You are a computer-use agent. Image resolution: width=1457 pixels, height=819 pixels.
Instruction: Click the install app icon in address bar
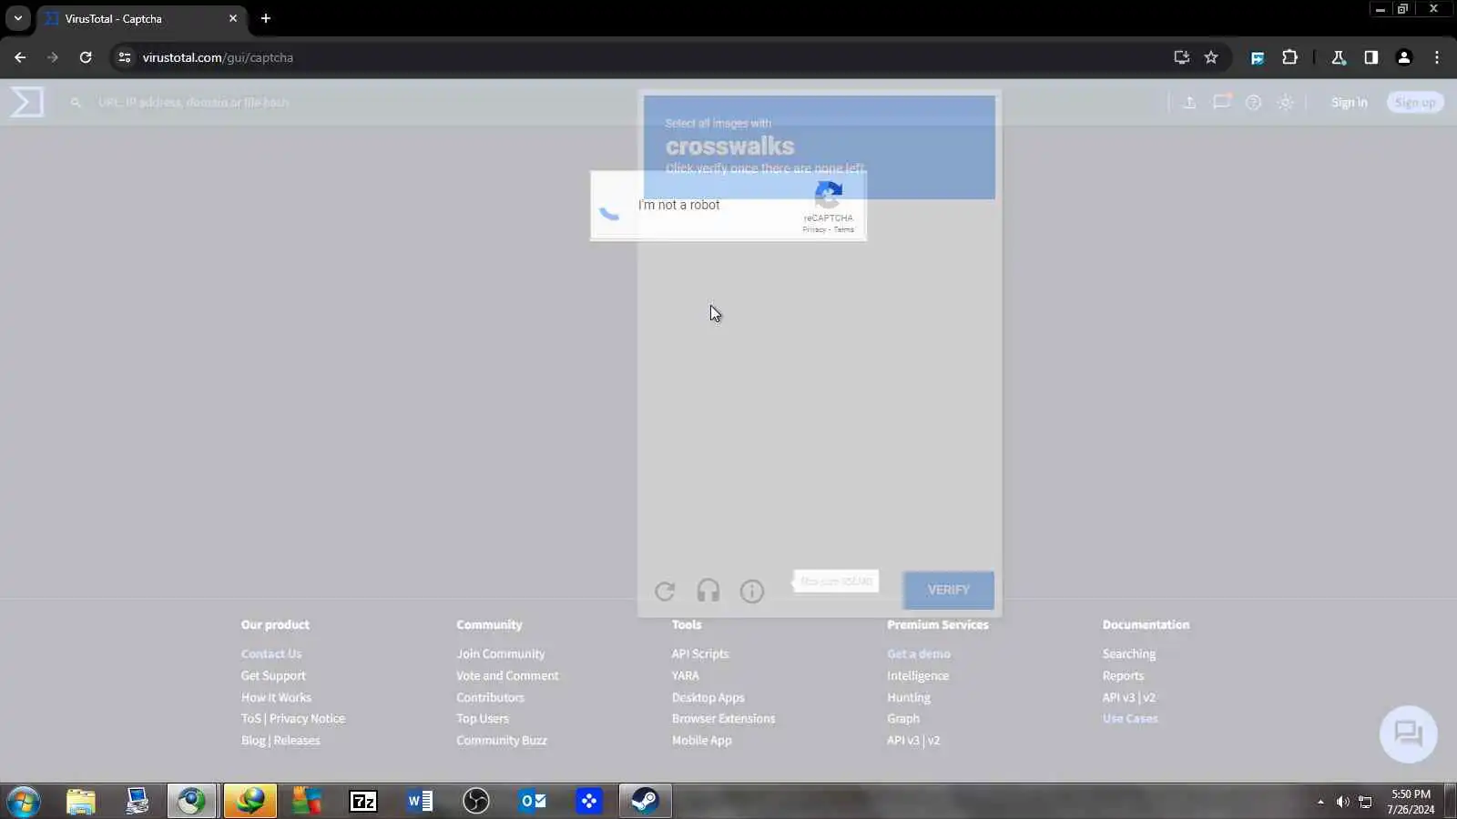tap(1181, 57)
